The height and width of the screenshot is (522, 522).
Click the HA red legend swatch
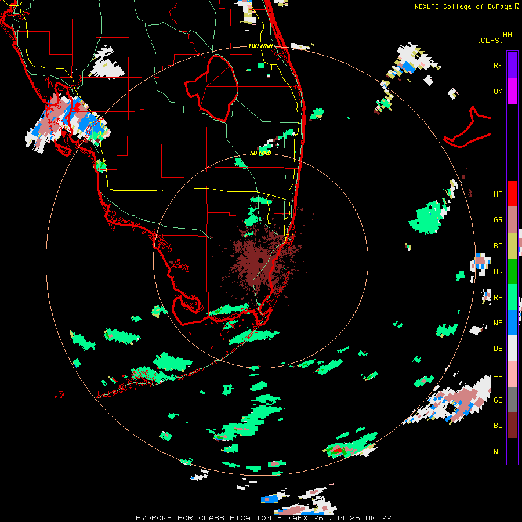tap(512, 194)
